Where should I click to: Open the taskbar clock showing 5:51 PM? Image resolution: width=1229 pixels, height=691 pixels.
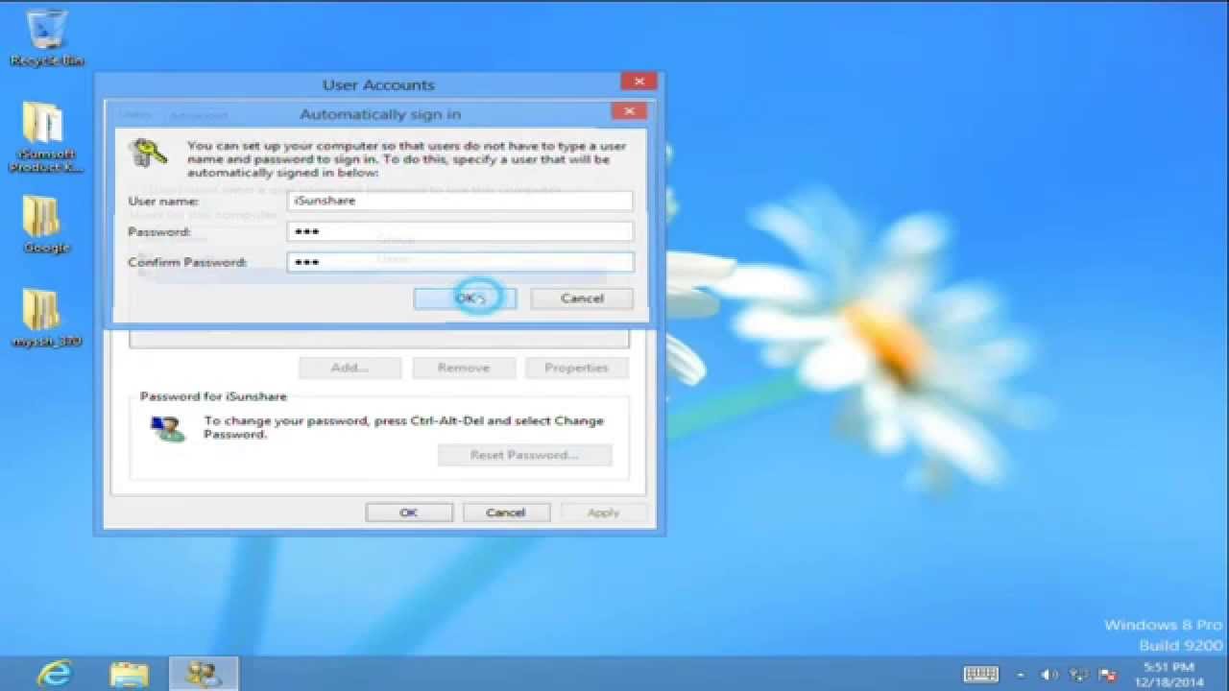click(1168, 674)
